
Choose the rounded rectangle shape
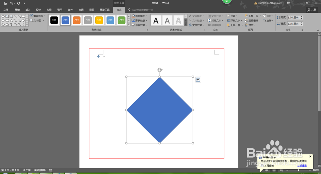pos(7,21)
